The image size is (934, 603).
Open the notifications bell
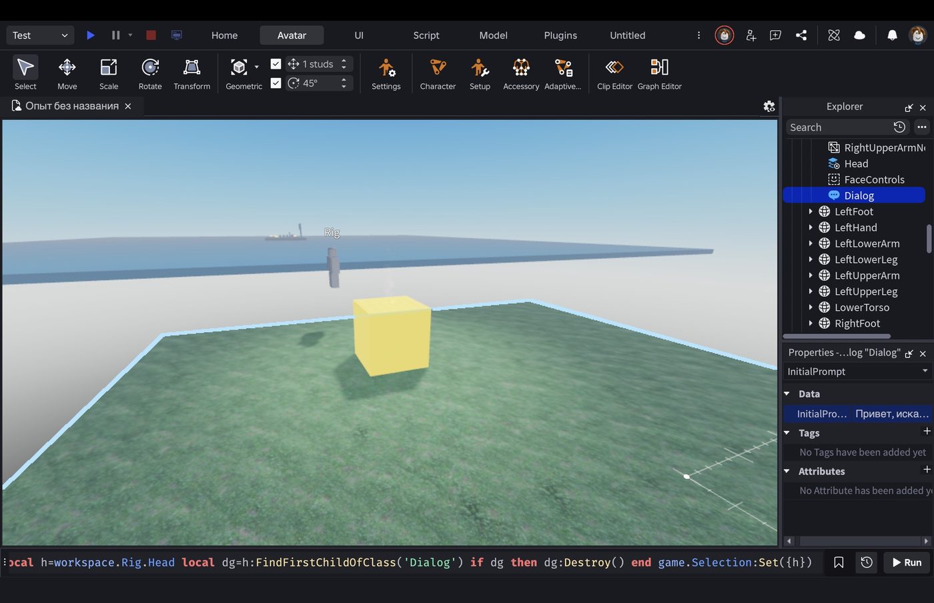892,35
